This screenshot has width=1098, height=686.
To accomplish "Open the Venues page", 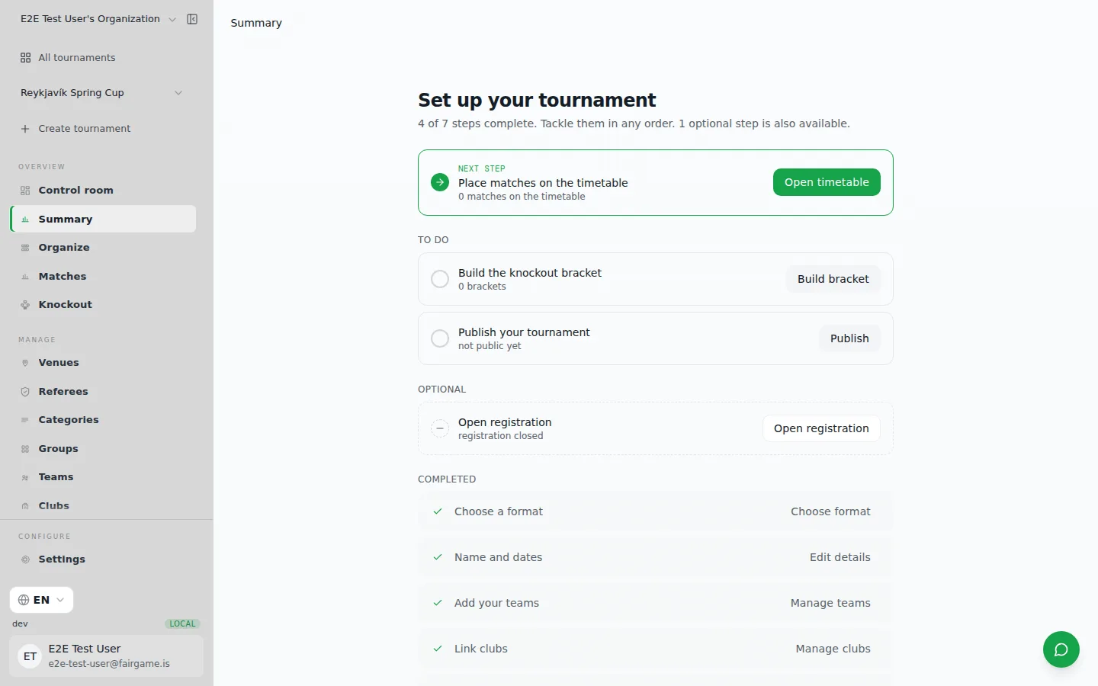I will (103, 363).
